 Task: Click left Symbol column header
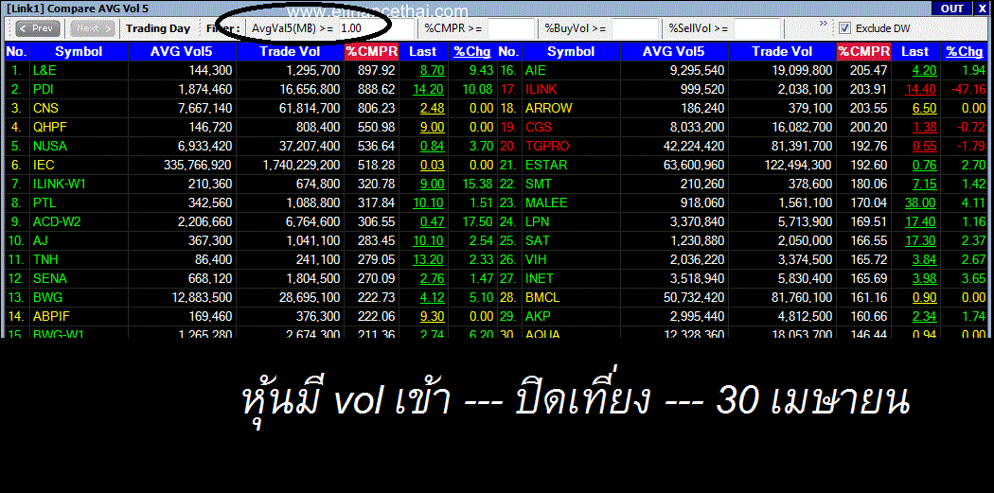point(79,52)
